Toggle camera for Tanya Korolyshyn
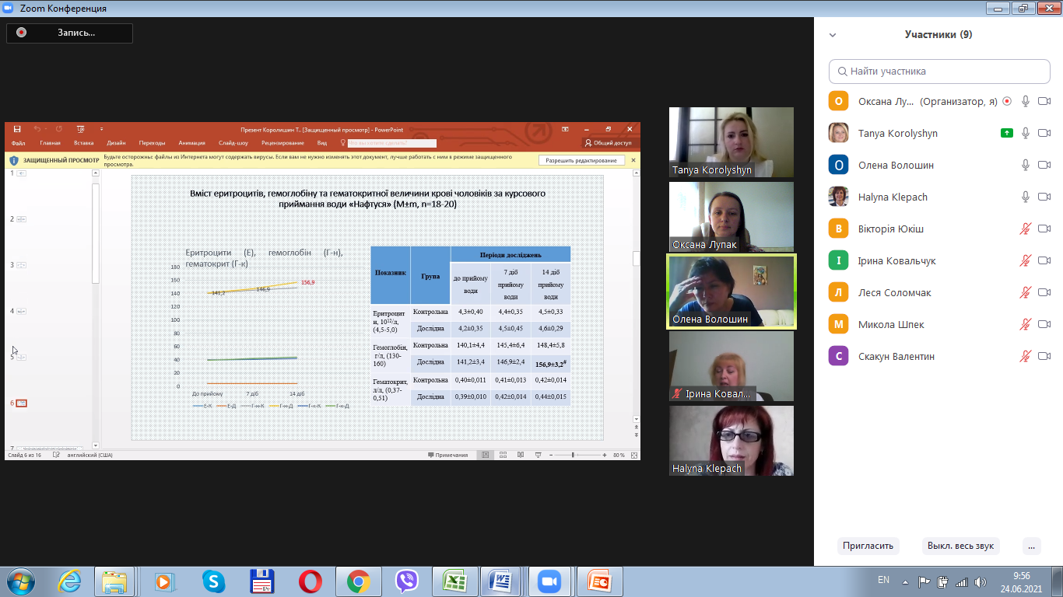This screenshot has height=597, width=1063. tap(1044, 133)
